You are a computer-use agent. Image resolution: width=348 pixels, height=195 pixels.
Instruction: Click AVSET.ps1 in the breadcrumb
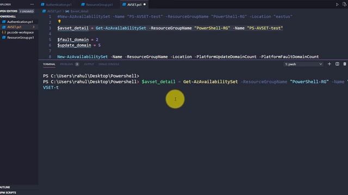(54, 11)
